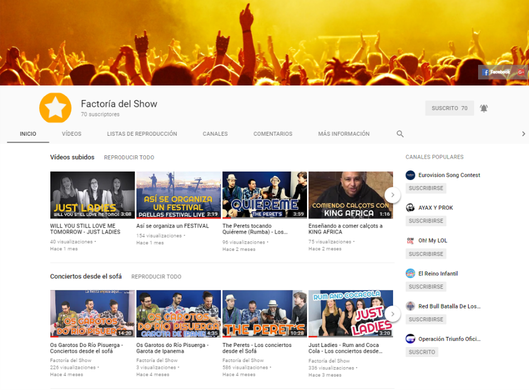
Task: Subscribe to Oh! My LOL
Action: 426,254
